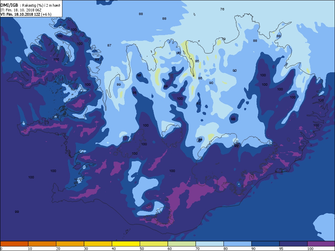Click the 'Rakastig (%) í 2 m hæð' label
The width and height of the screenshot is (335, 251).
tap(41, 5)
